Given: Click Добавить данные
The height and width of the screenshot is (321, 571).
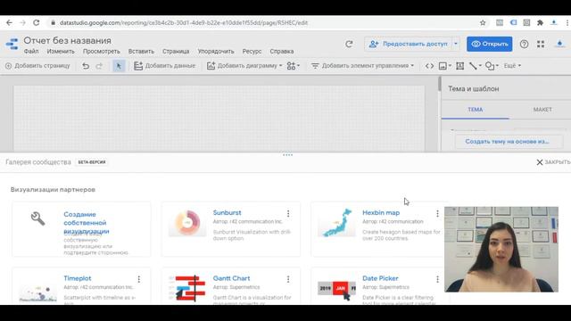Looking at the screenshot, I should (x=164, y=66).
